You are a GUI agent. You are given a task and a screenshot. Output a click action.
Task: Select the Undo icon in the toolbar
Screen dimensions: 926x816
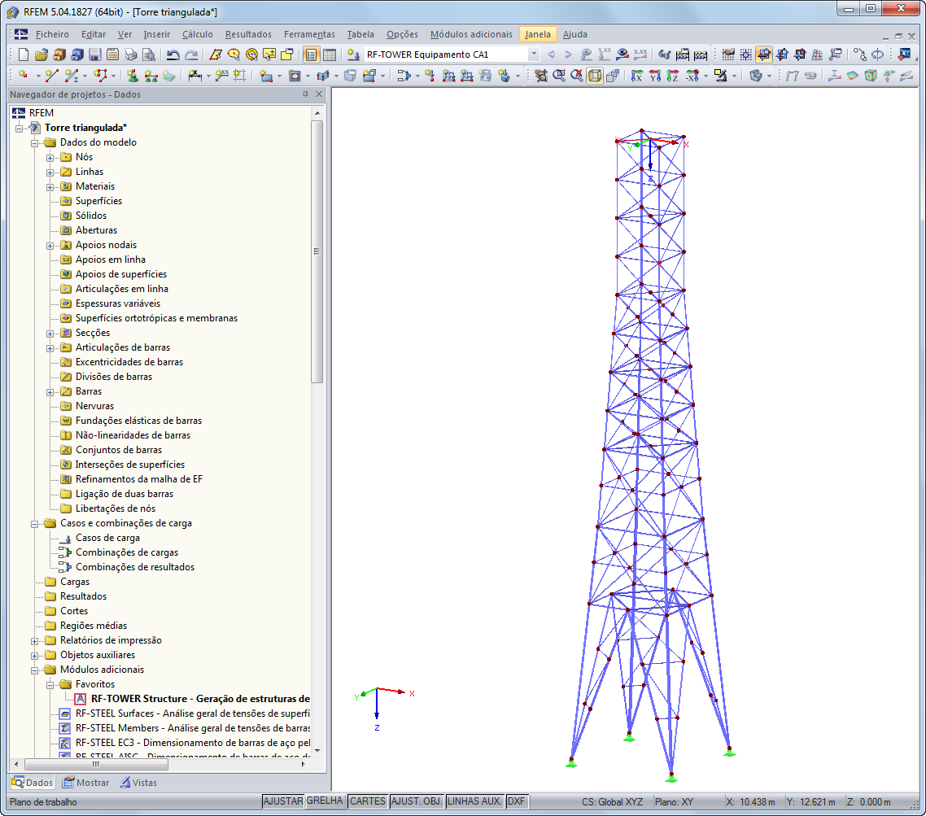[173, 55]
